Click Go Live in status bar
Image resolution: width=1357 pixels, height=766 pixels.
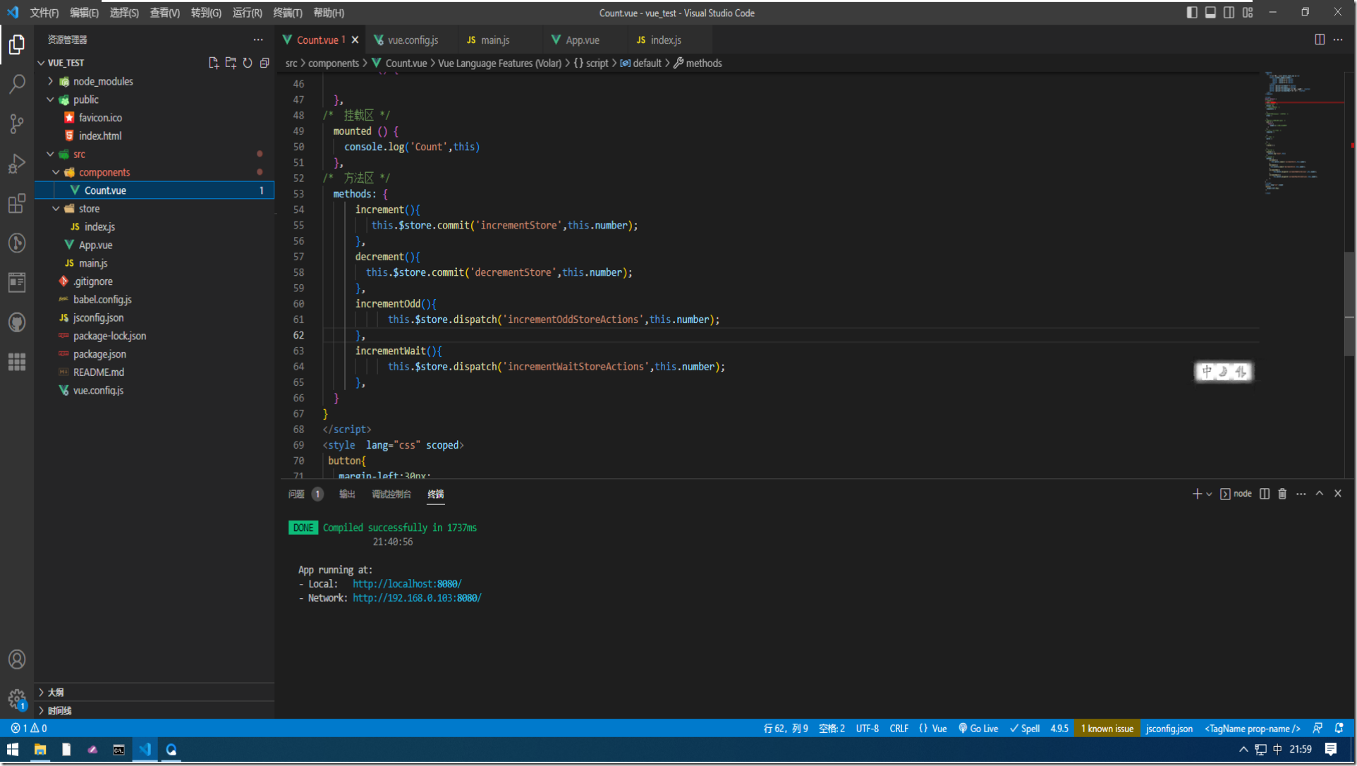pos(978,729)
